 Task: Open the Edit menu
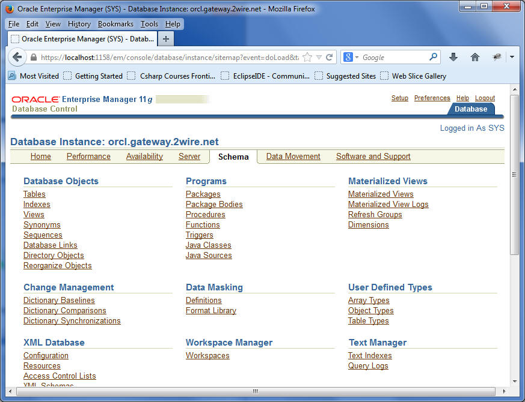pyautogui.click(x=32, y=24)
